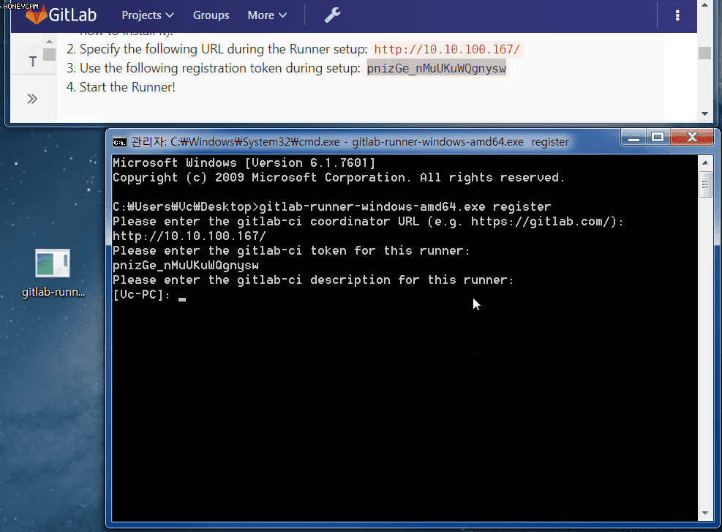This screenshot has height=532, width=722.
Task: Close the cmd.exe window
Action: [x=691, y=138]
